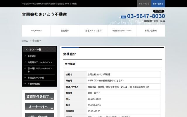
Task: Open the 必要書類のダウンロード navigation tab
Action: 122,31
